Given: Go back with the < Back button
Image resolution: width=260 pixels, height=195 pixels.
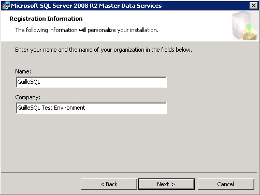Looking at the screenshot, I should (109, 184).
